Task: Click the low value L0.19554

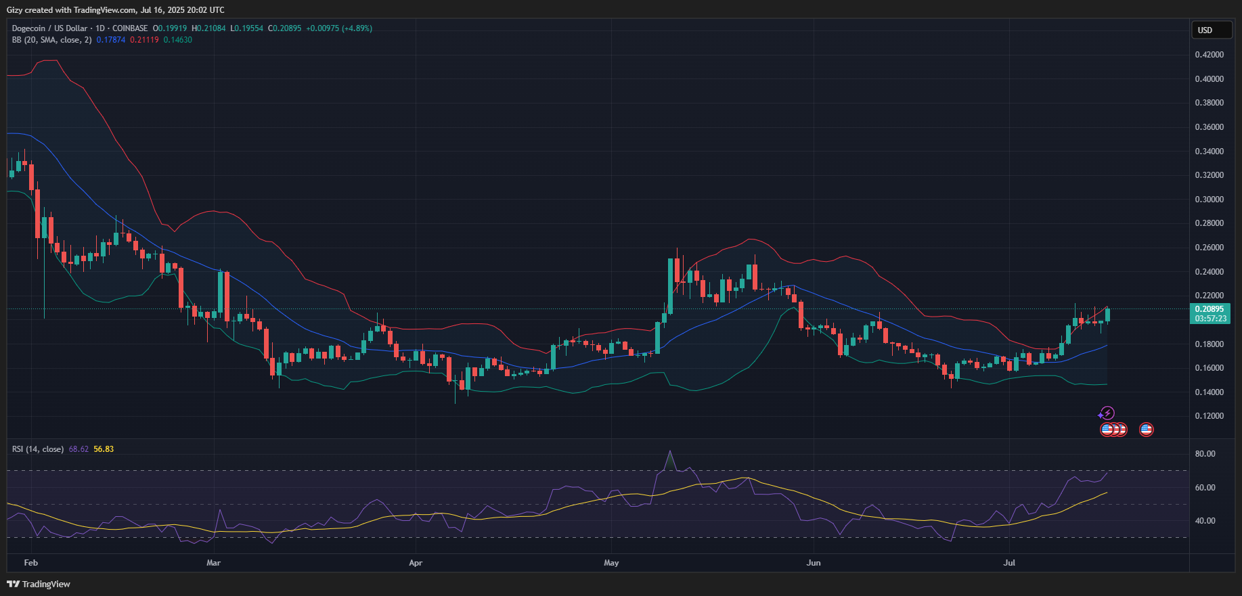Action: 247,28
